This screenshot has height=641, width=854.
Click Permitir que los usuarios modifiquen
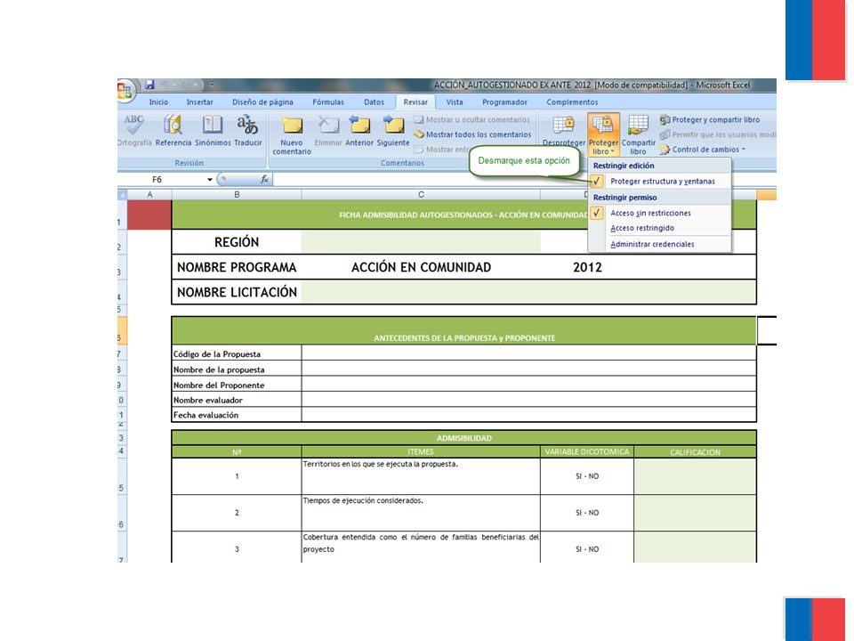click(718, 134)
